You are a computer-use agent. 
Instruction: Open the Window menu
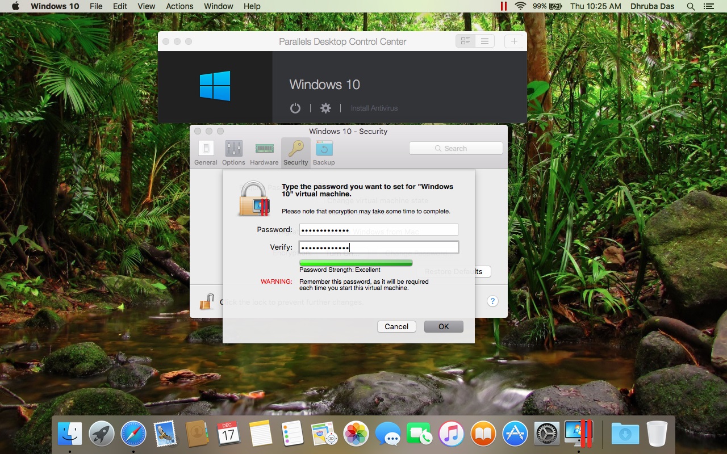pyautogui.click(x=219, y=6)
